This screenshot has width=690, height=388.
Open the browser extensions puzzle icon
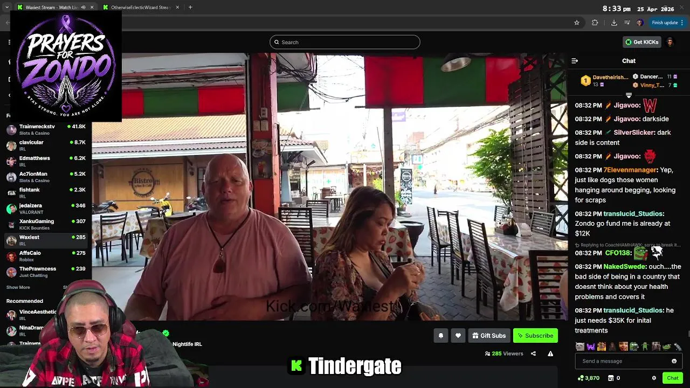click(595, 23)
